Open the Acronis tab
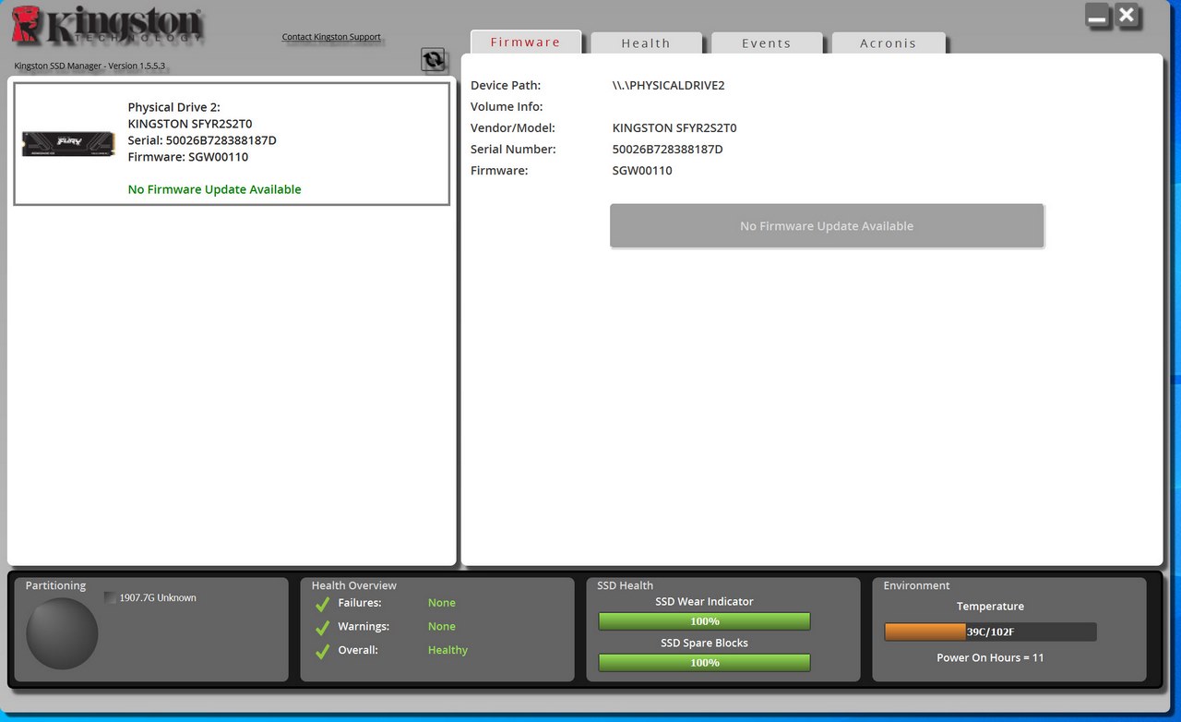This screenshot has height=722, width=1181. (889, 43)
